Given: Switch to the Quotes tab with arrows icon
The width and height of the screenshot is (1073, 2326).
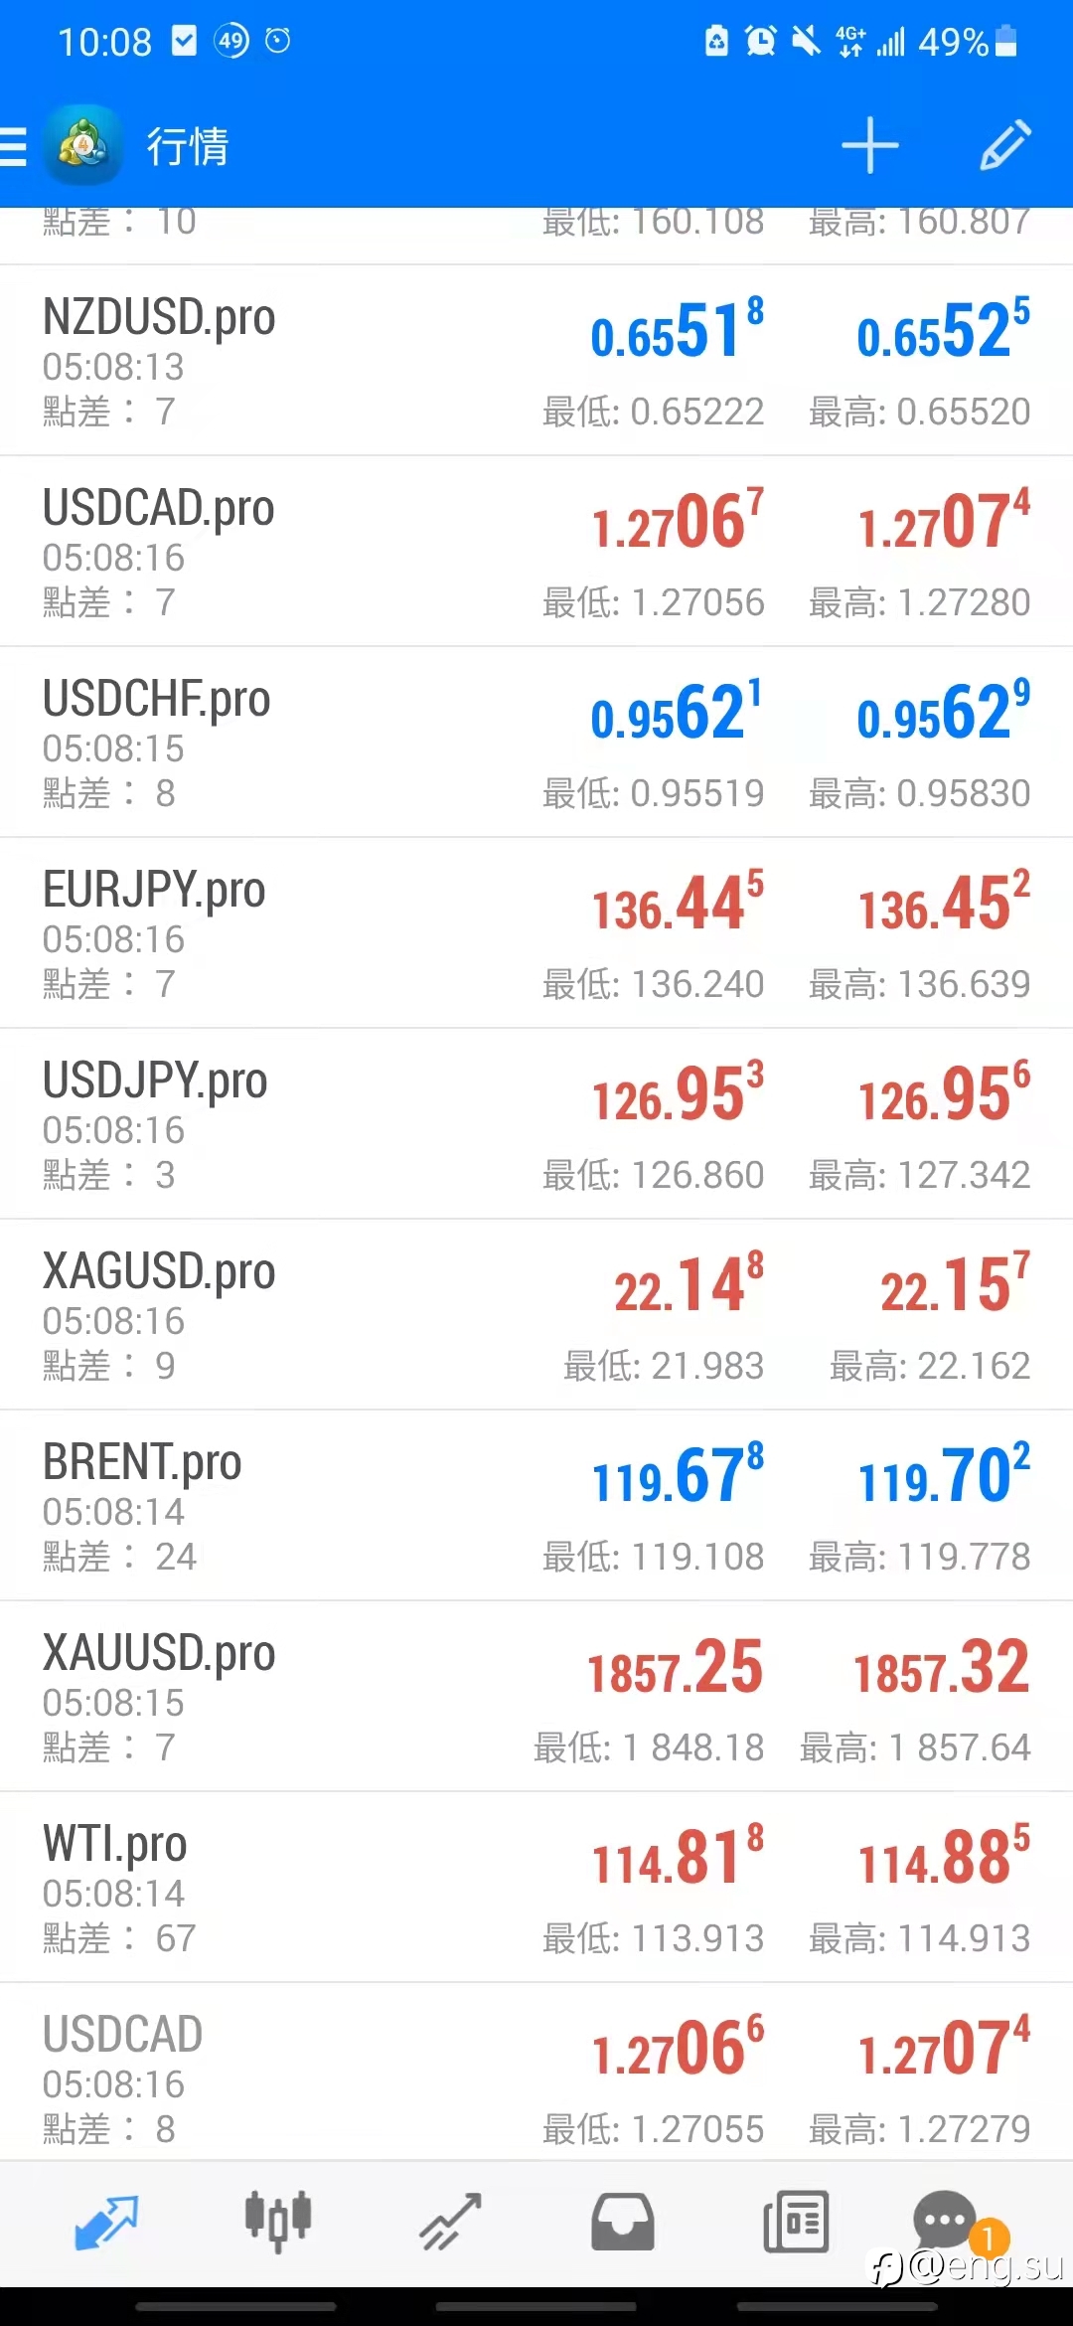Looking at the screenshot, I should (x=106, y=2223).
